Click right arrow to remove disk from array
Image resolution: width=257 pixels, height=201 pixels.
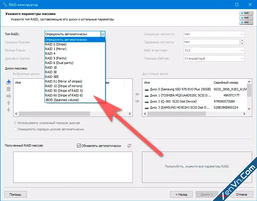[x=137, y=101]
